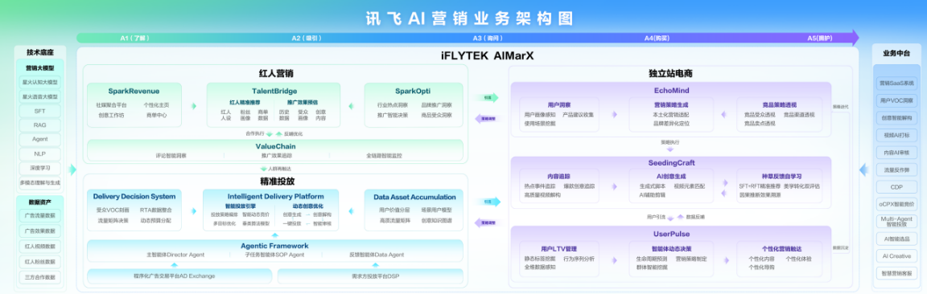
Task: Click the 星火认知大模型 box
Action: point(40,82)
